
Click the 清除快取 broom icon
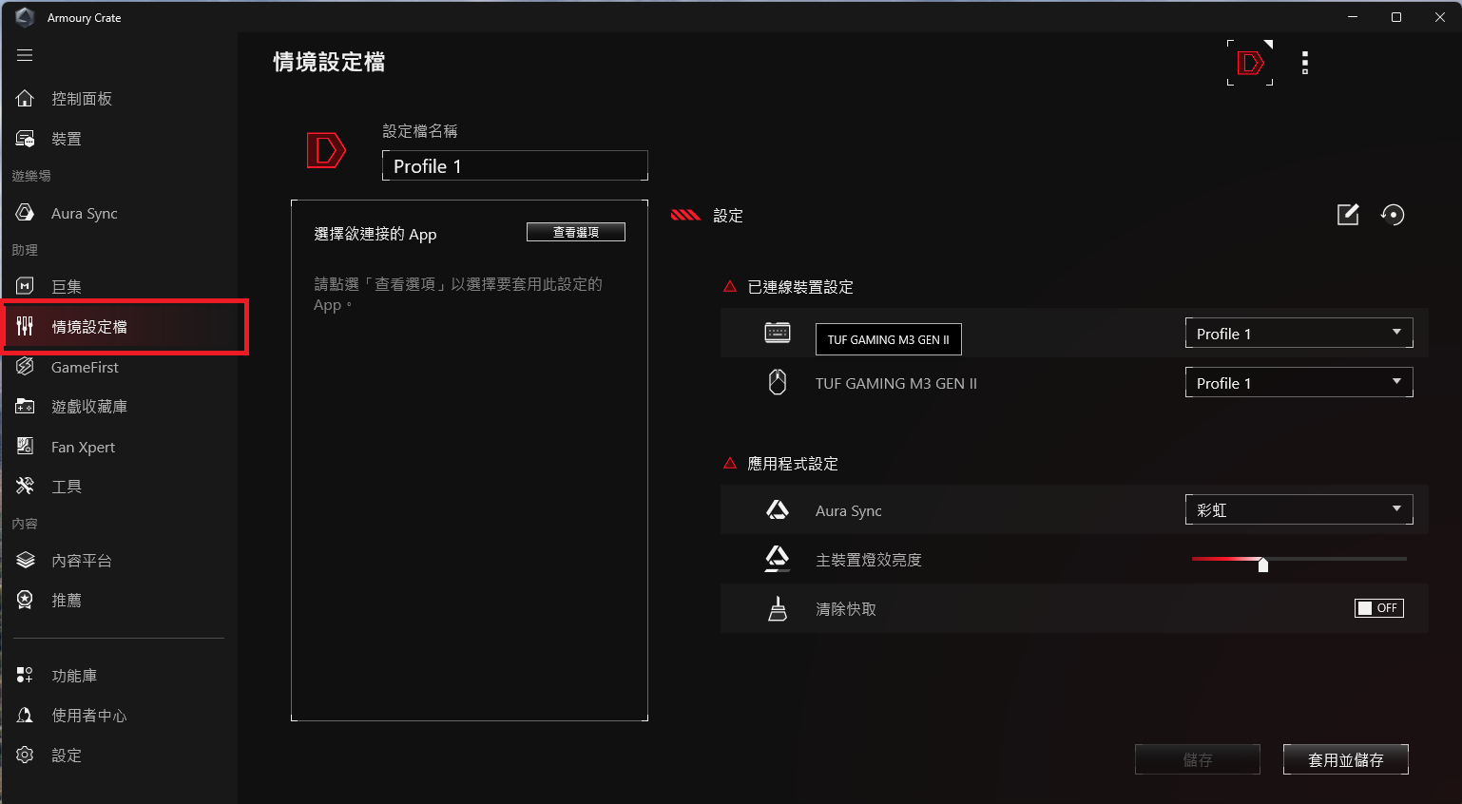778,608
